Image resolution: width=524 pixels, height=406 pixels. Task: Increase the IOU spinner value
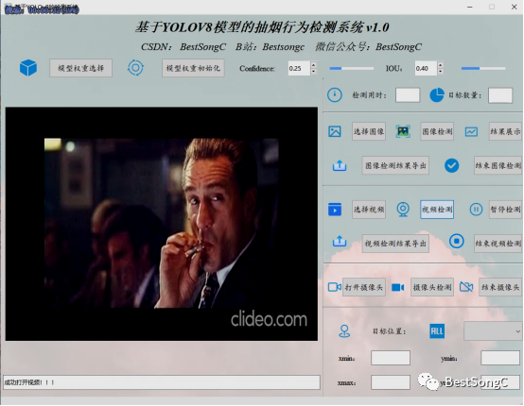[x=441, y=65]
